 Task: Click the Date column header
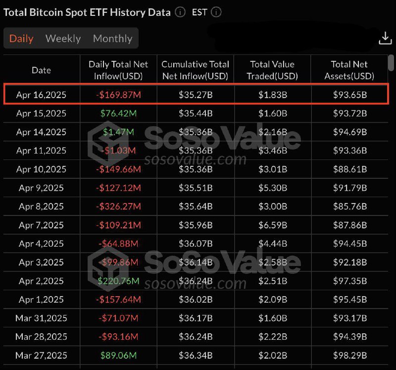[42, 70]
